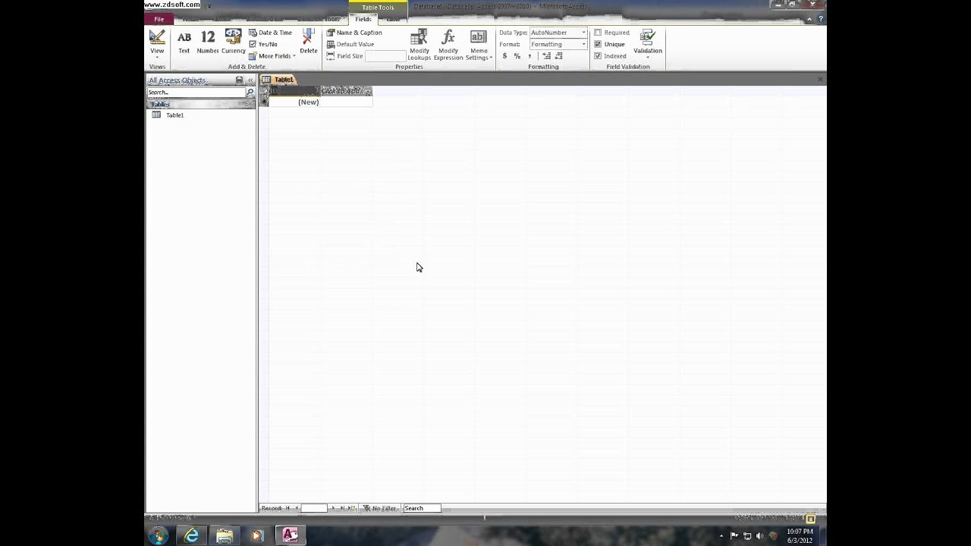
Task: Show hidden system tray icons
Action: click(x=721, y=536)
